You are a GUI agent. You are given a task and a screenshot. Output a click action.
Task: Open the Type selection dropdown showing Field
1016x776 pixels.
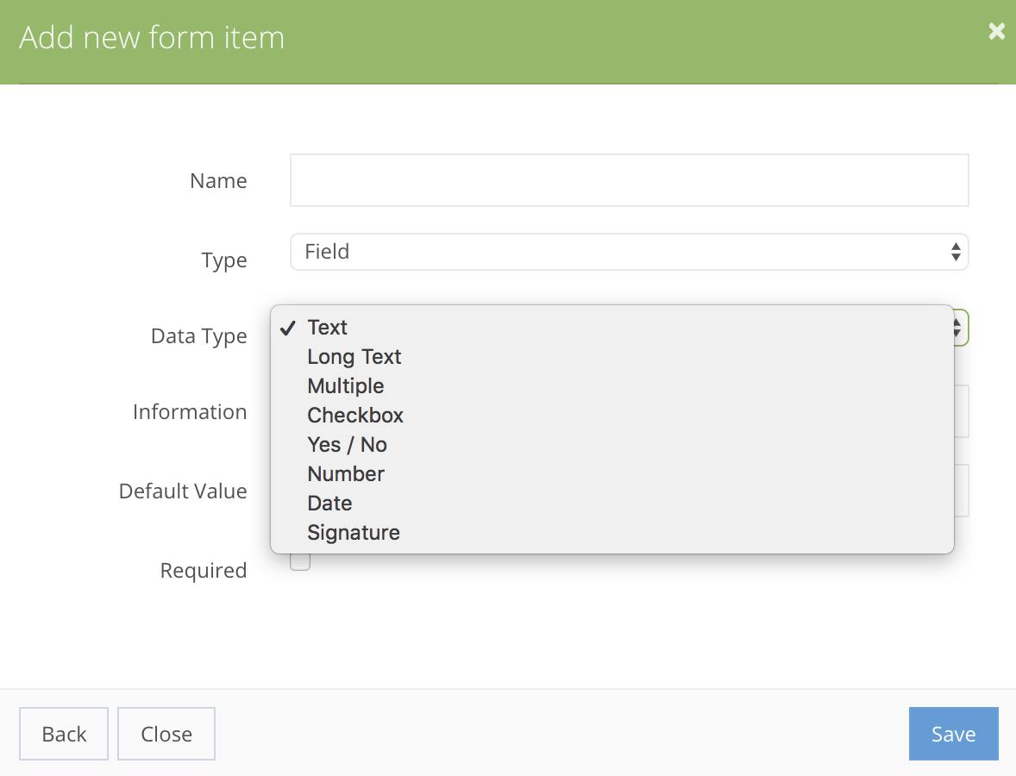point(629,252)
